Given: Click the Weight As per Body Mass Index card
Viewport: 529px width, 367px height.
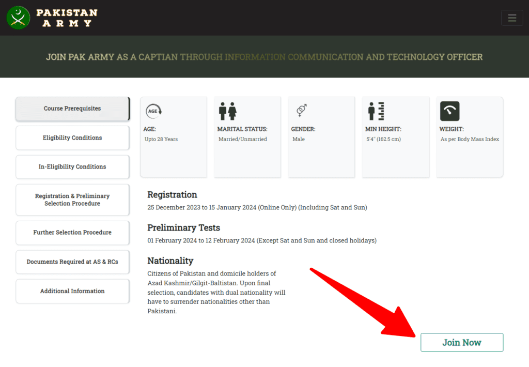Looking at the screenshot, I should pyautogui.click(x=470, y=137).
